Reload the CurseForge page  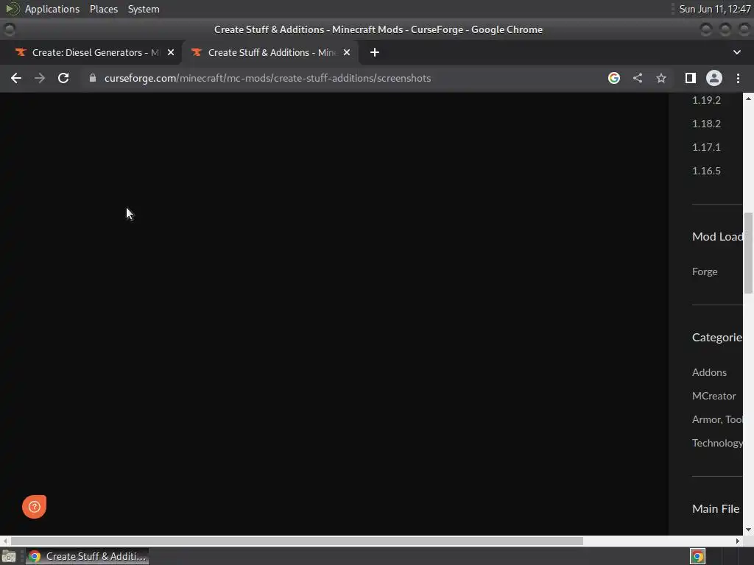pos(63,78)
